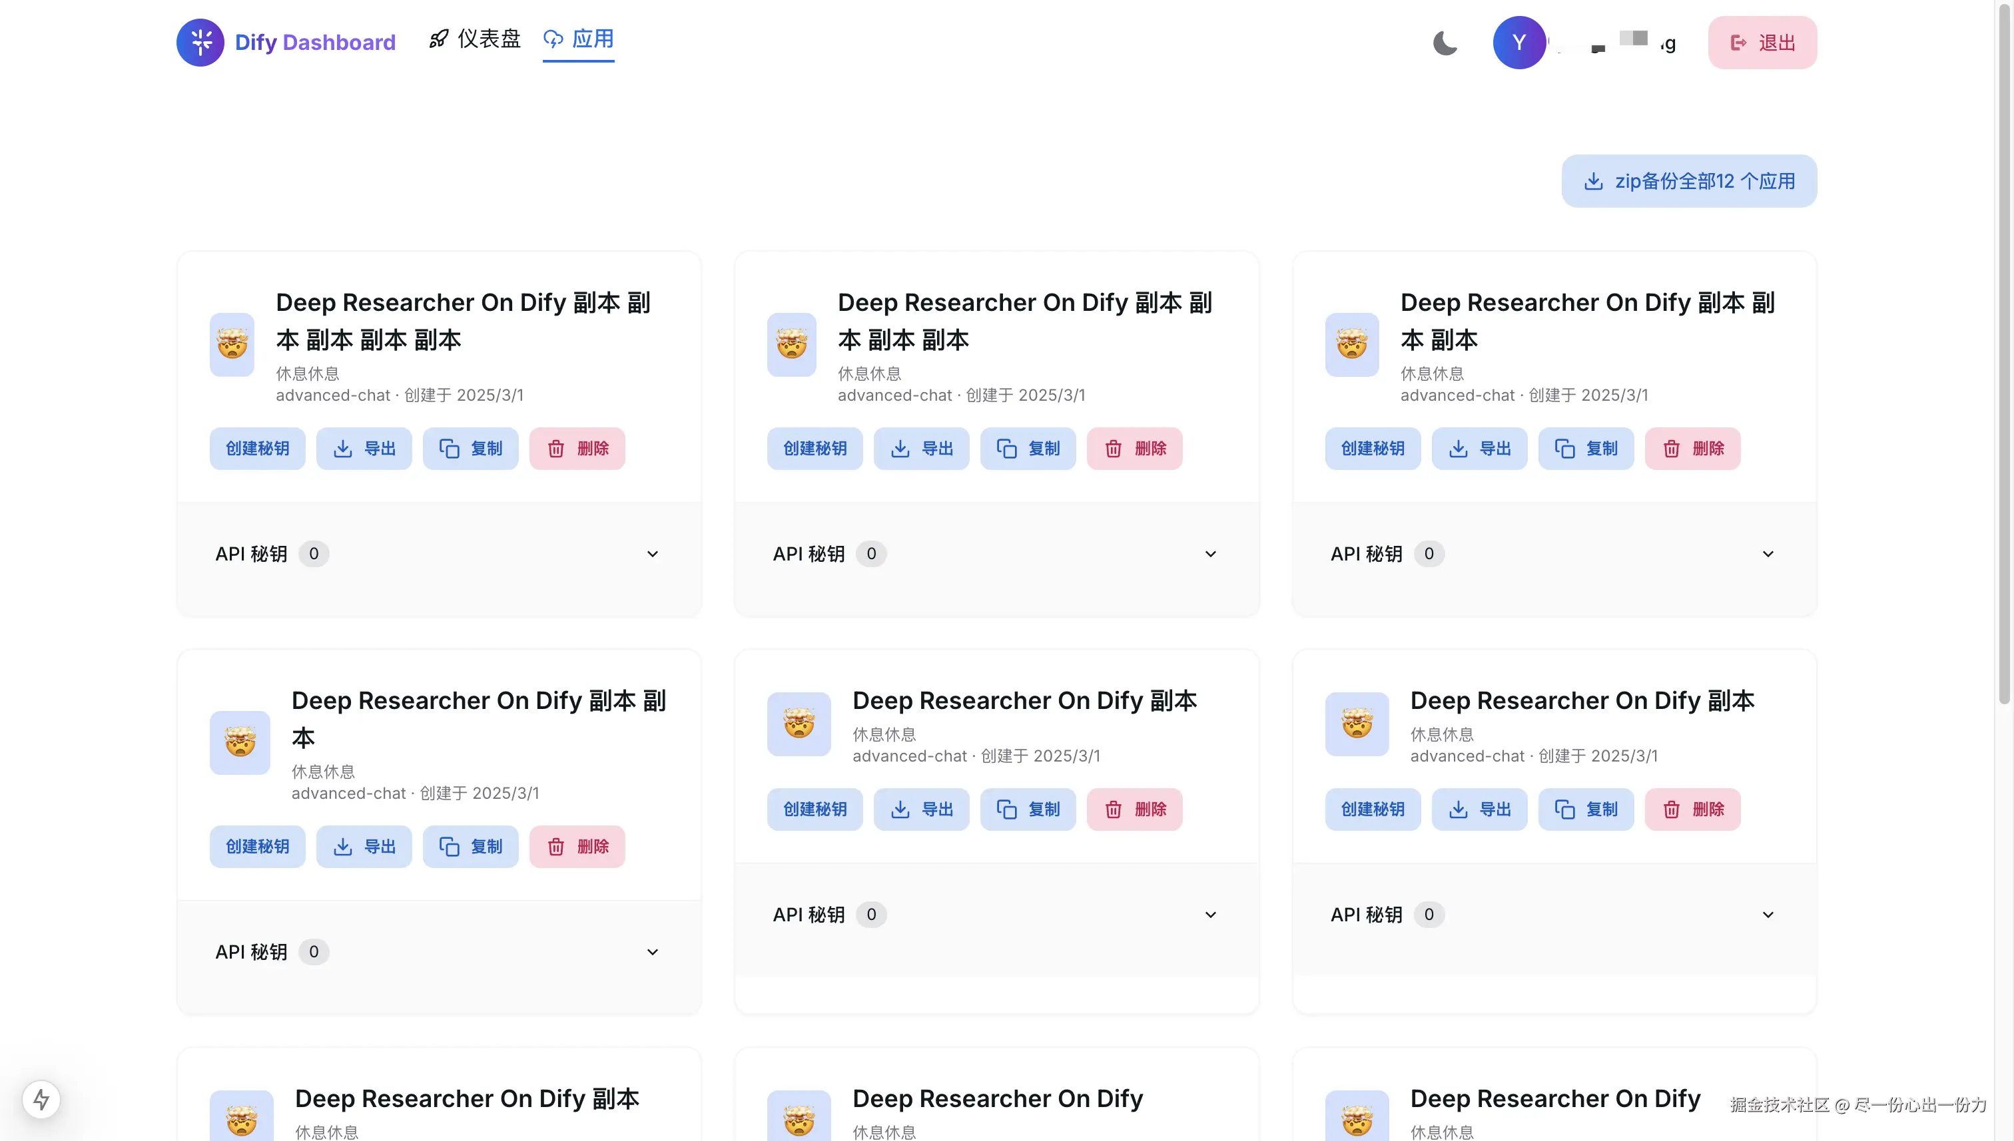Click emoji icon of first app card

232,345
